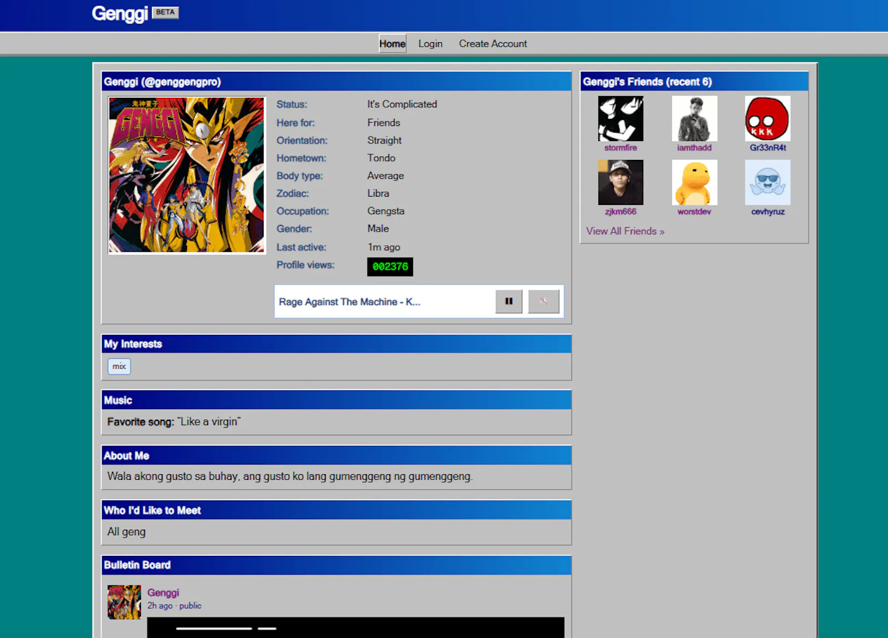
Task: Open the Login page
Action: click(x=430, y=43)
